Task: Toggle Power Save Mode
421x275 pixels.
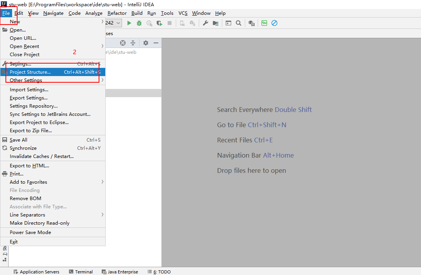Action: (x=53, y=232)
